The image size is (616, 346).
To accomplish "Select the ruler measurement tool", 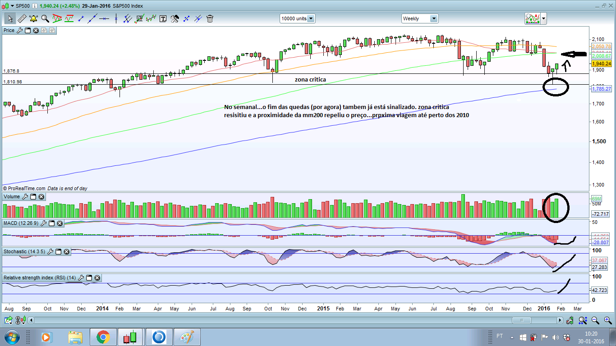I will pos(21,18).
